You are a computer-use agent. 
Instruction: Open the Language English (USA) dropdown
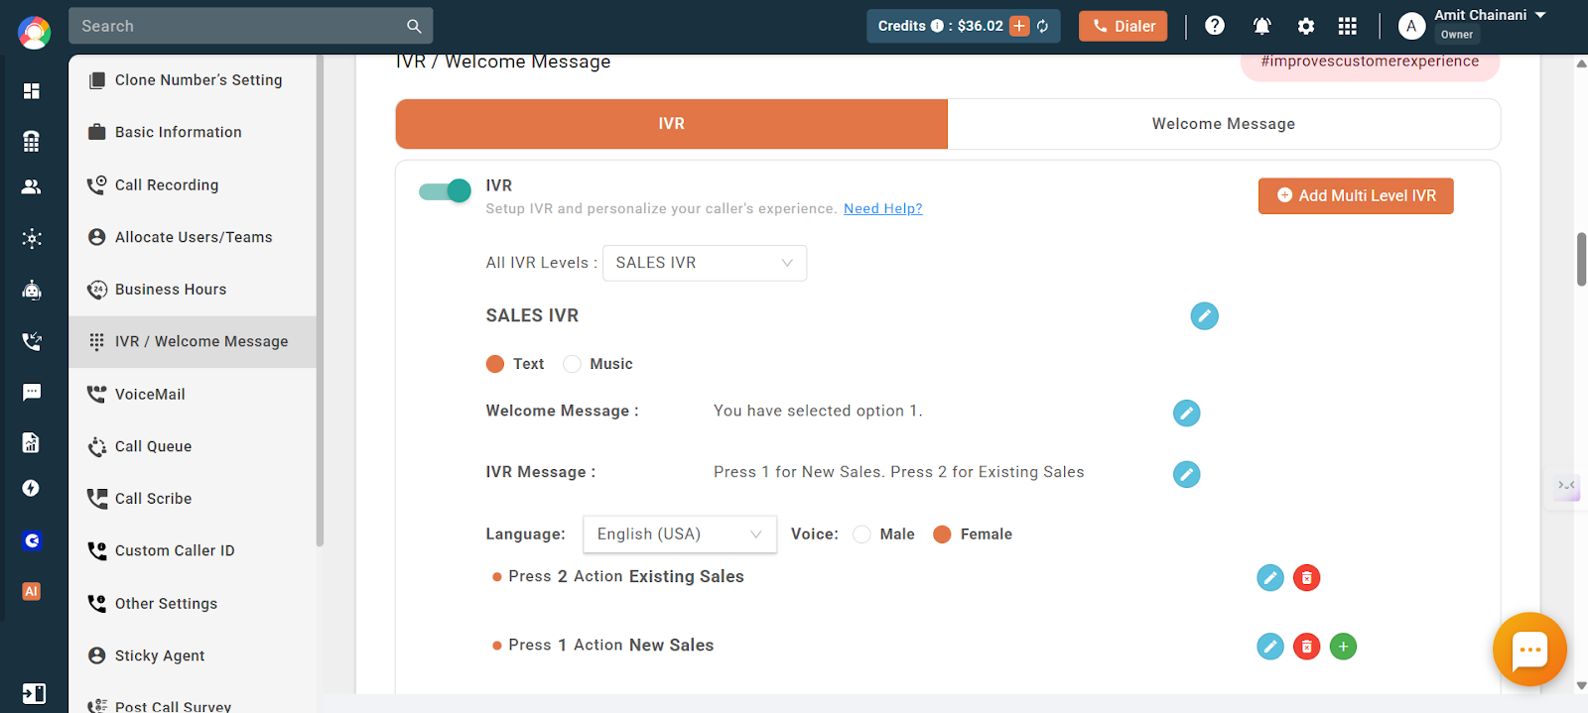(680, 535)
